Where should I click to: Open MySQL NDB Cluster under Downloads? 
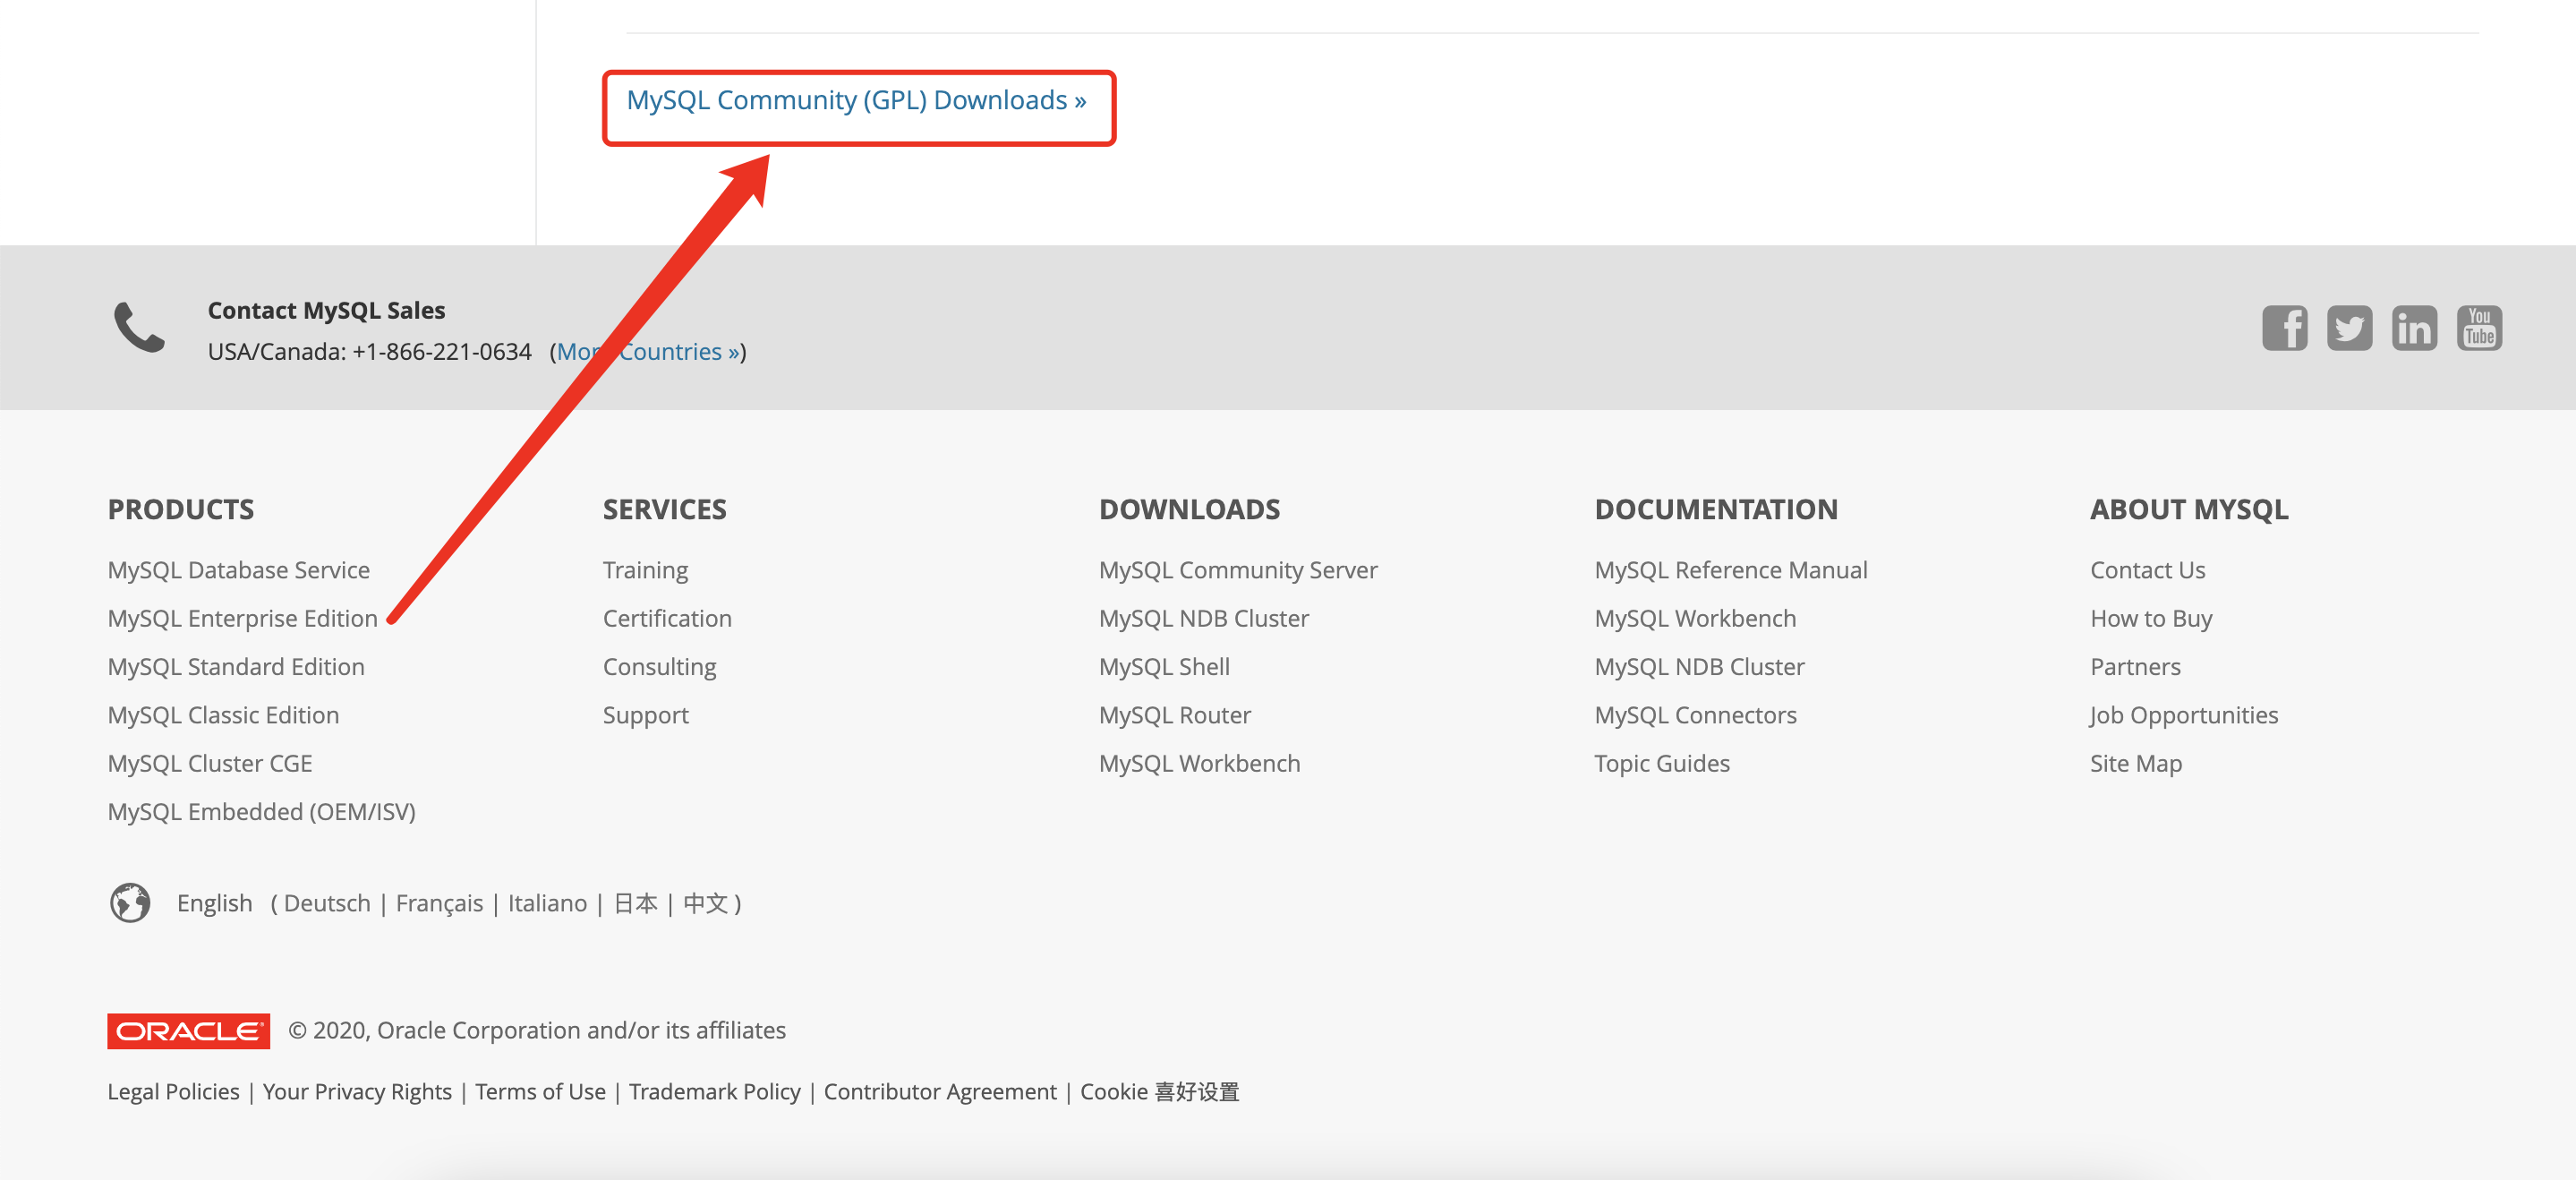1204,619
